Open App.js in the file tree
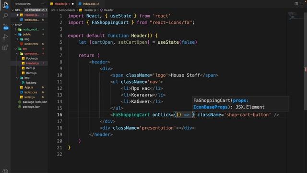Viewport: 307px width, 173px height. coord(29,87)
